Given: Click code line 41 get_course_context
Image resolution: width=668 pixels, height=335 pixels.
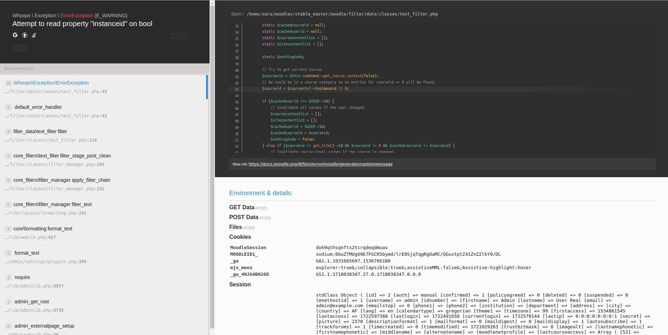Looking at the screenshot, I should tap(320, 76).
